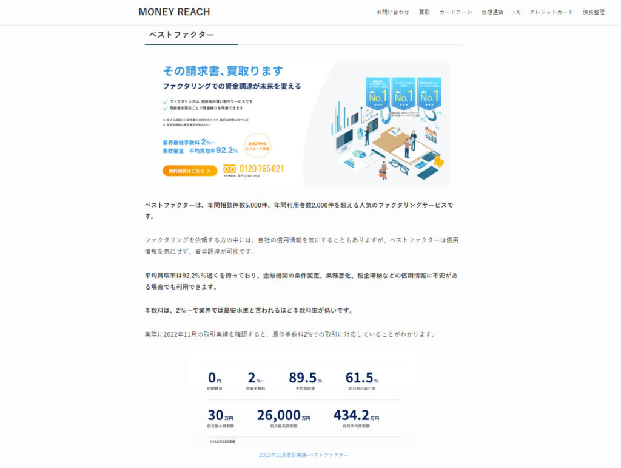
Task: Click the paragraph beginning 平均買取率は92.2%
Action: (x=301, y=281)
